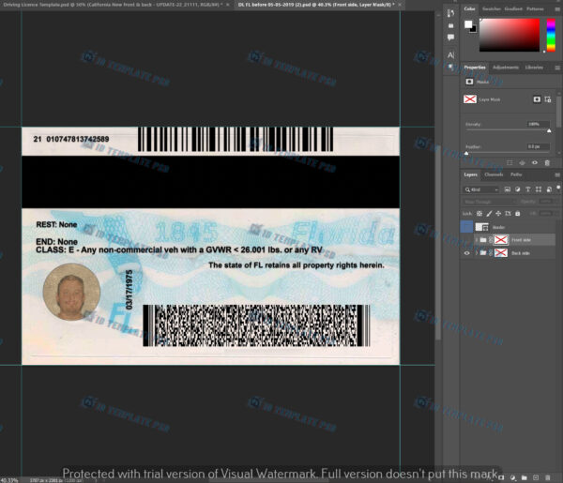Open the Character panel 'A|' icon
Image resolution: width=563 pixels, height=483 pixels.
(451, 55)
